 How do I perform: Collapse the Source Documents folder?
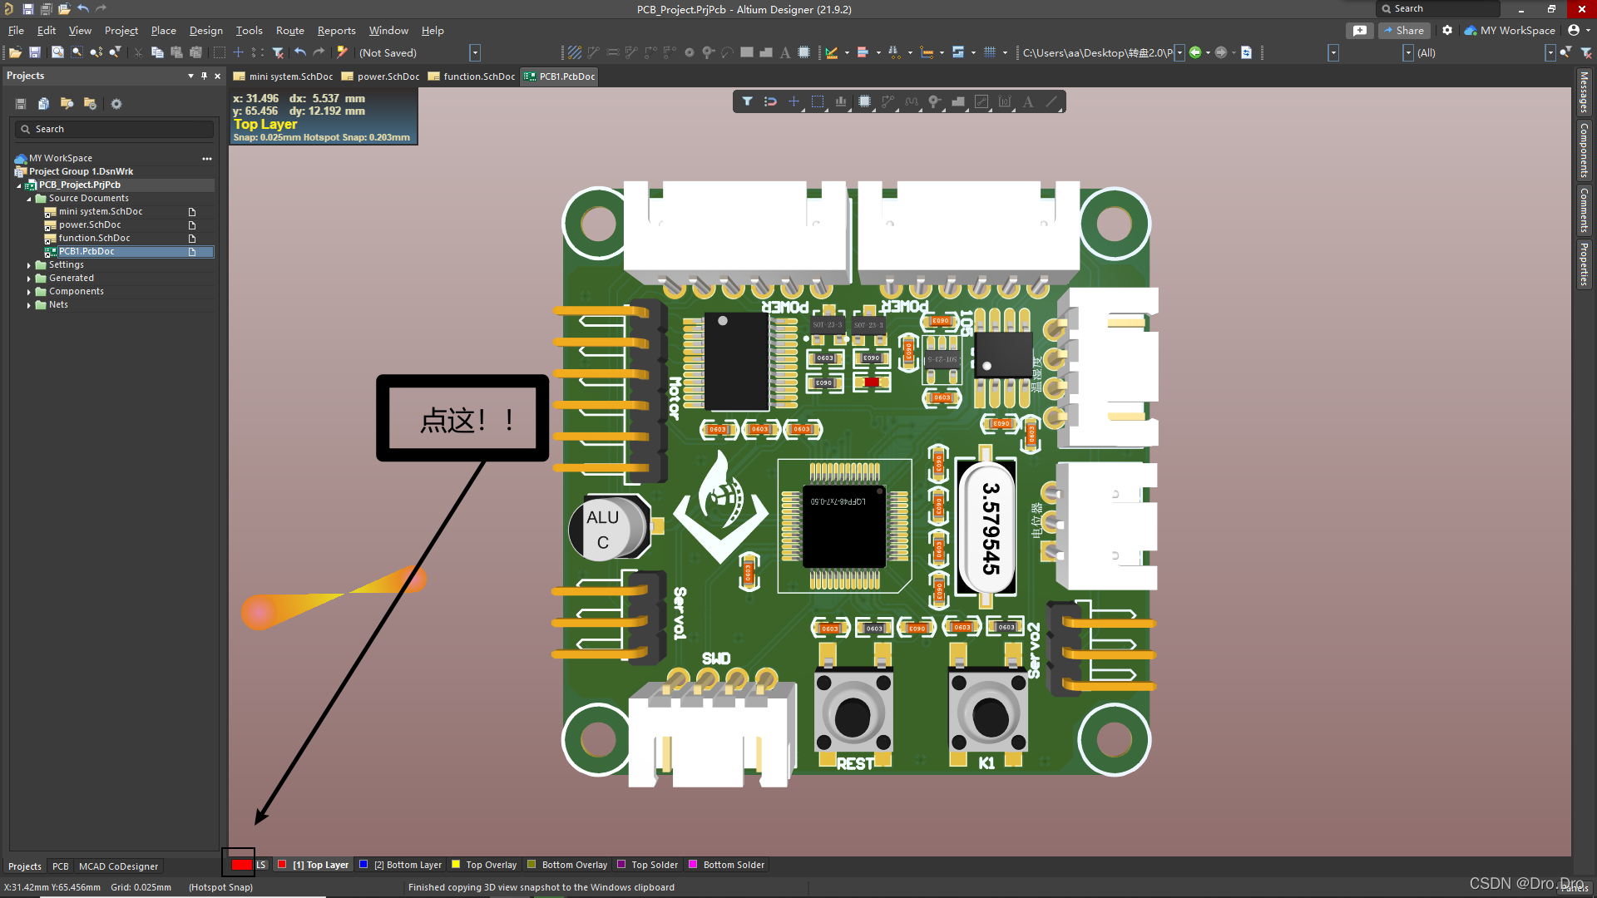(27, 198)
